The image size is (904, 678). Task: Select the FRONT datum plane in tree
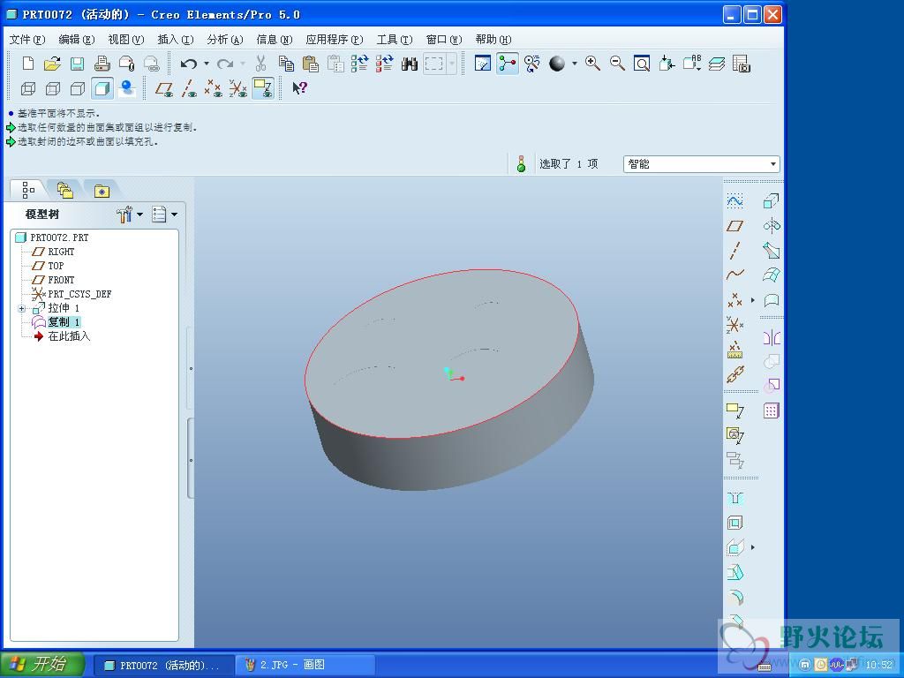pos(61,280)
